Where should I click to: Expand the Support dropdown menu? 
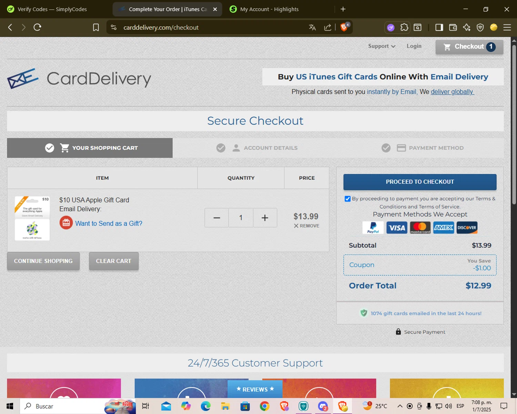[x=382, y=46]
